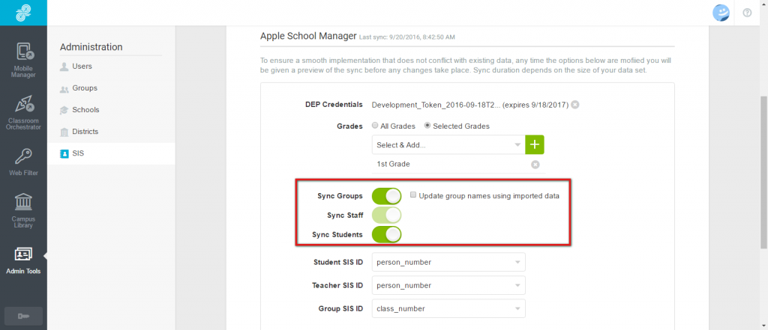Open Campus Library from sidebar
Screen dimensions: 768x330
point(23,211)
